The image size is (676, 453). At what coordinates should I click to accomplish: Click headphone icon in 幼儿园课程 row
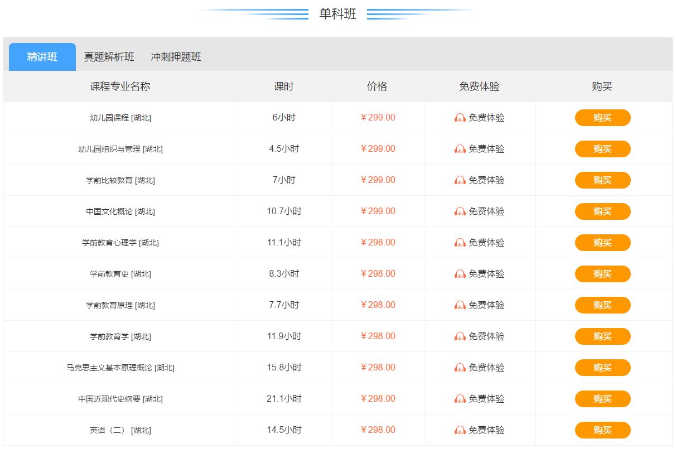tap(460, 118)
